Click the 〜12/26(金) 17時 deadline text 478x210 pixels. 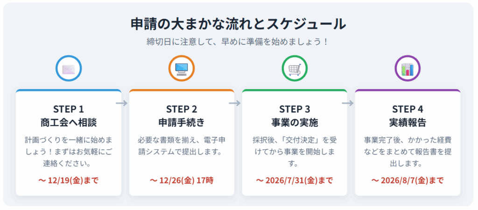pyautogui.click(x=182, y=180)
